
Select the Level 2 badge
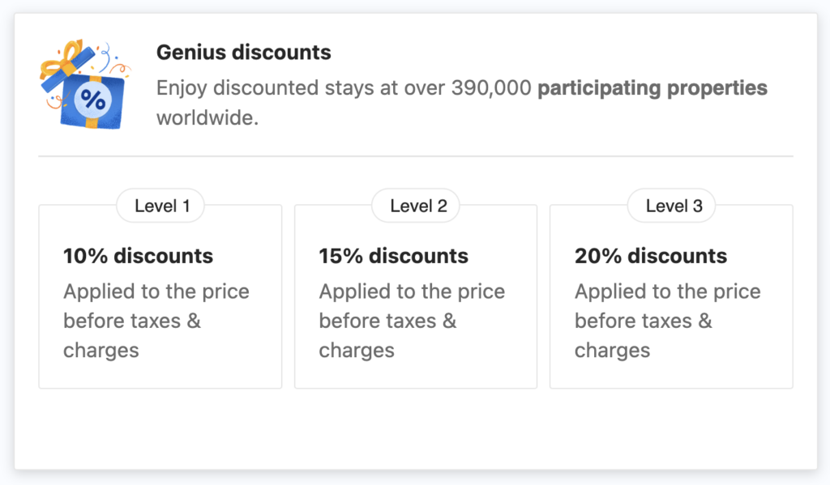click(x=416, y=206)
